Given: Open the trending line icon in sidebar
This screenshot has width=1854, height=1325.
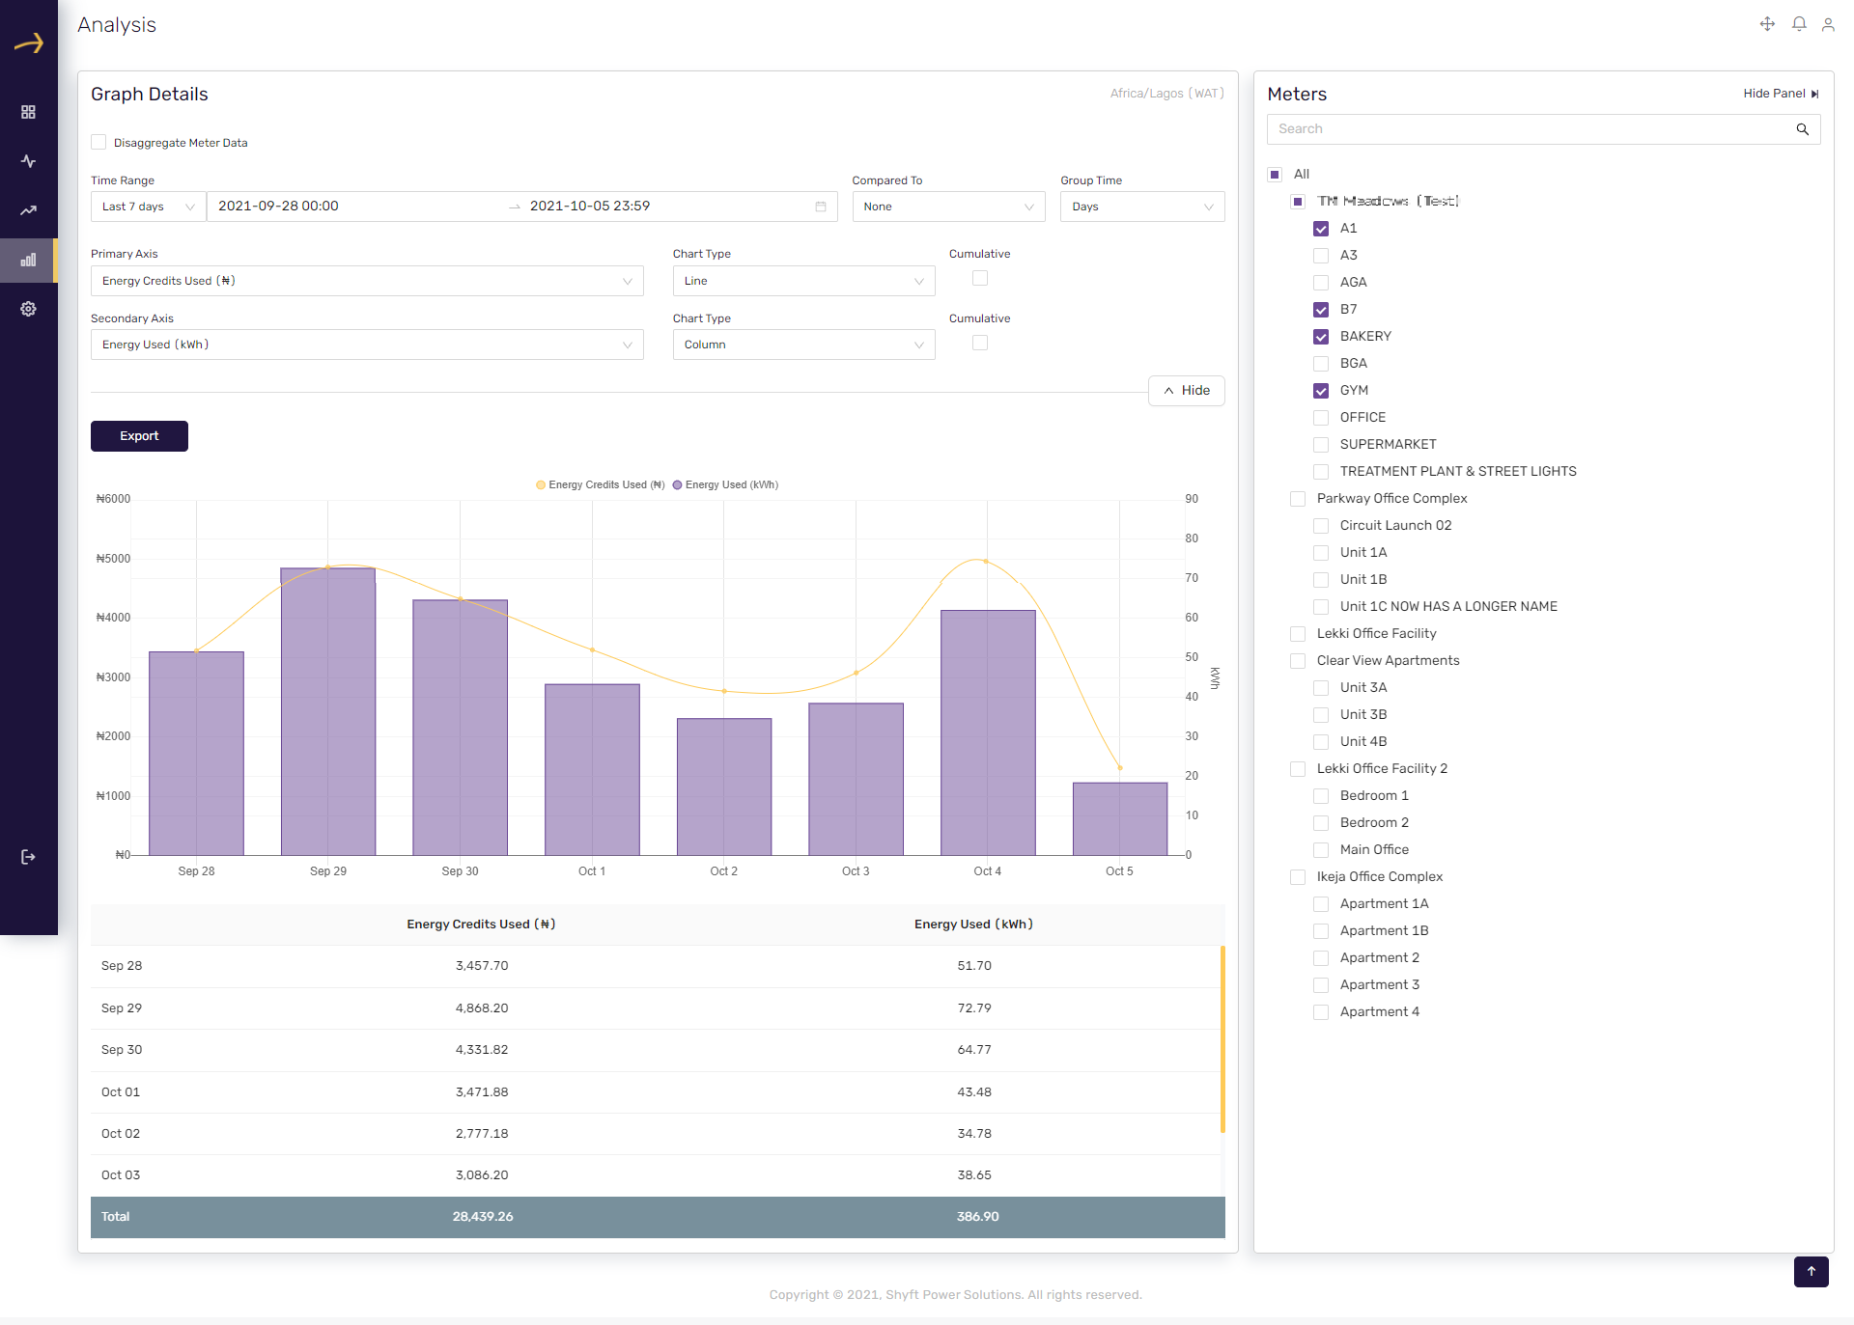Looking at the screenshot, I should [28, 210].
